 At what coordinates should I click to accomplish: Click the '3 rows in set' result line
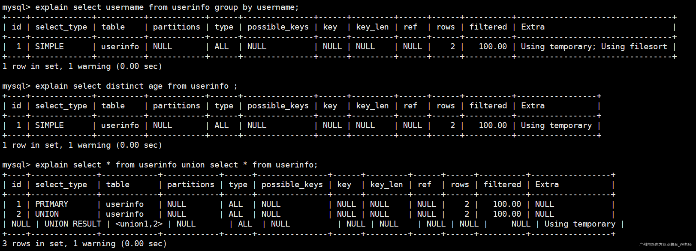(84, 244)
